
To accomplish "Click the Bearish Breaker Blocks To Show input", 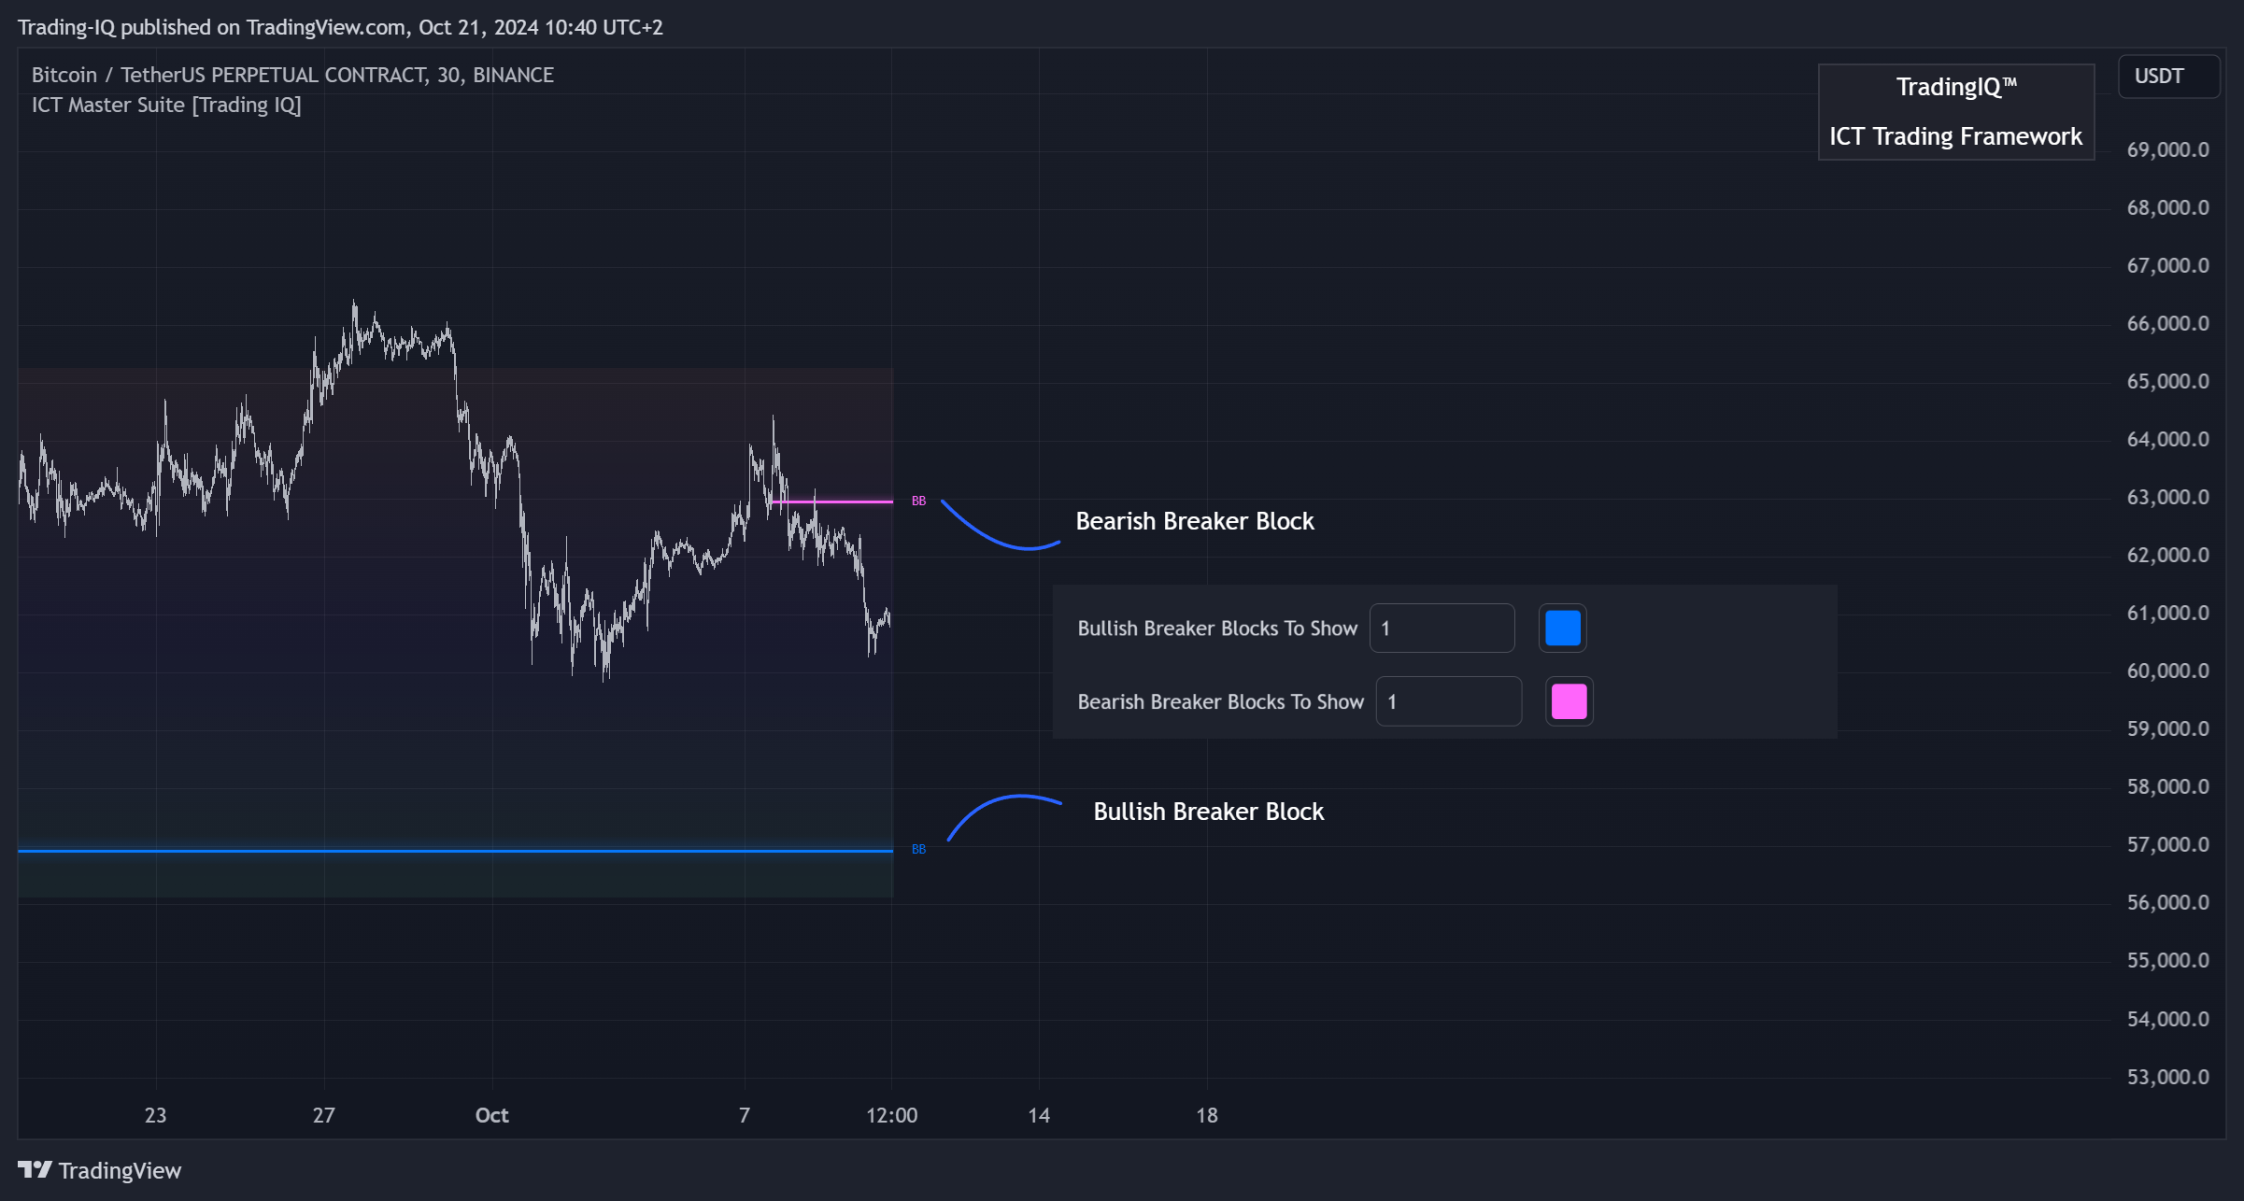I will [1448, 701].
